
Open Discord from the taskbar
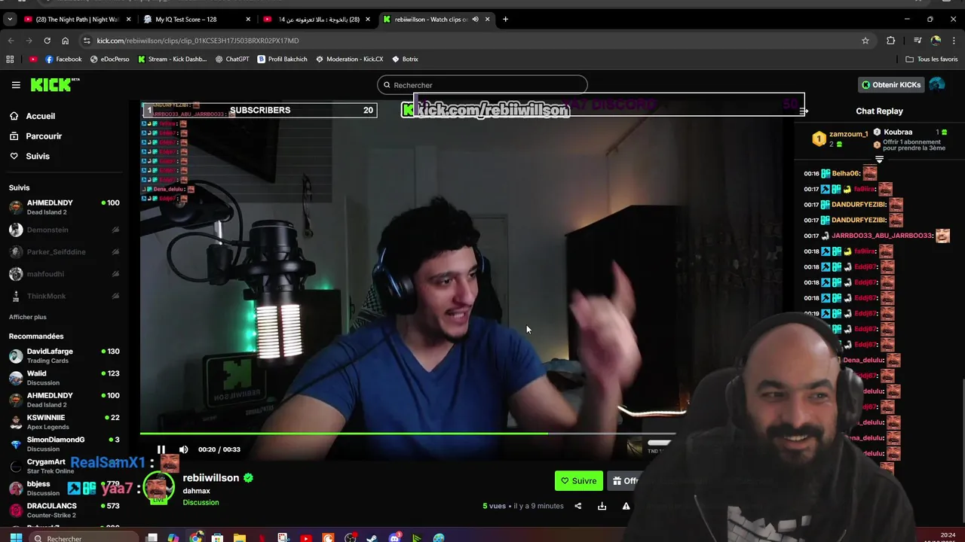[x=394, y=537]
